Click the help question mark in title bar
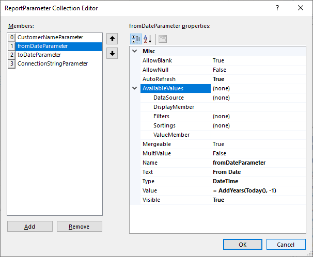 coord(277,8)
